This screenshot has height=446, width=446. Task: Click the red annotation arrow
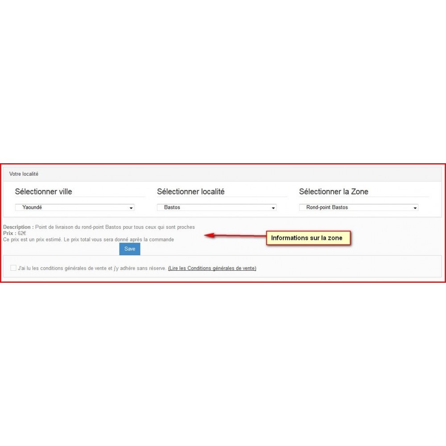tap(235, 235)
